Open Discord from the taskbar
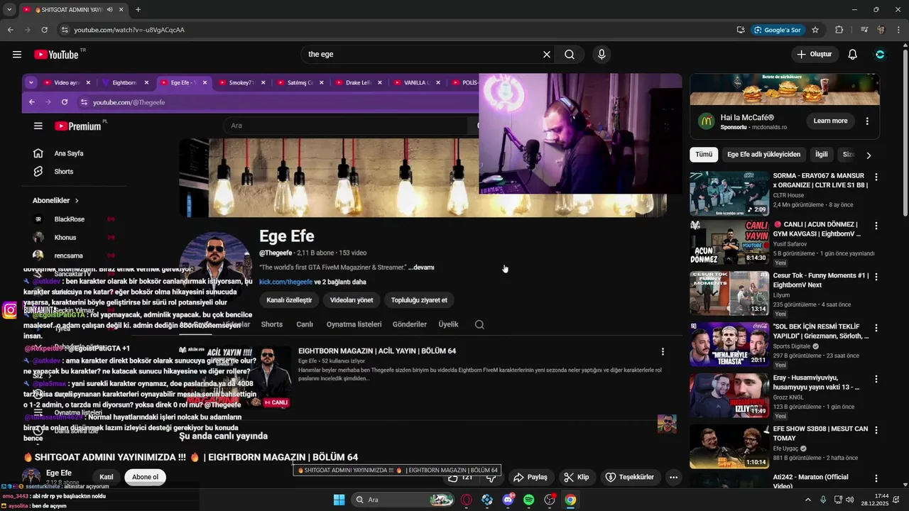This screenshot has width=909, height=511. tap(508, 500)
